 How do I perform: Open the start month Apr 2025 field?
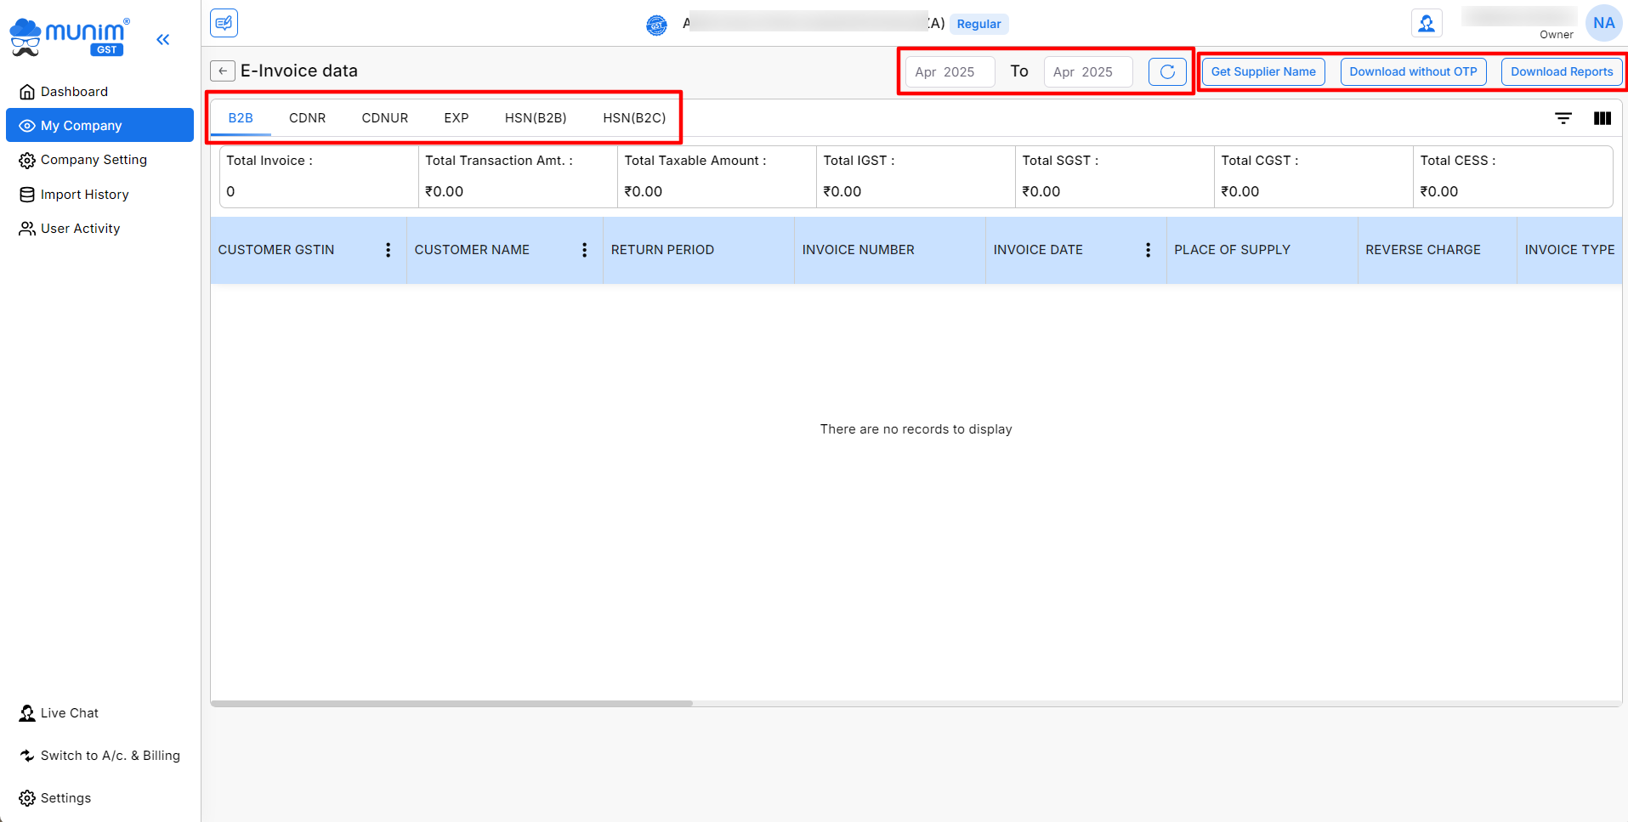(x=949, y=72)
